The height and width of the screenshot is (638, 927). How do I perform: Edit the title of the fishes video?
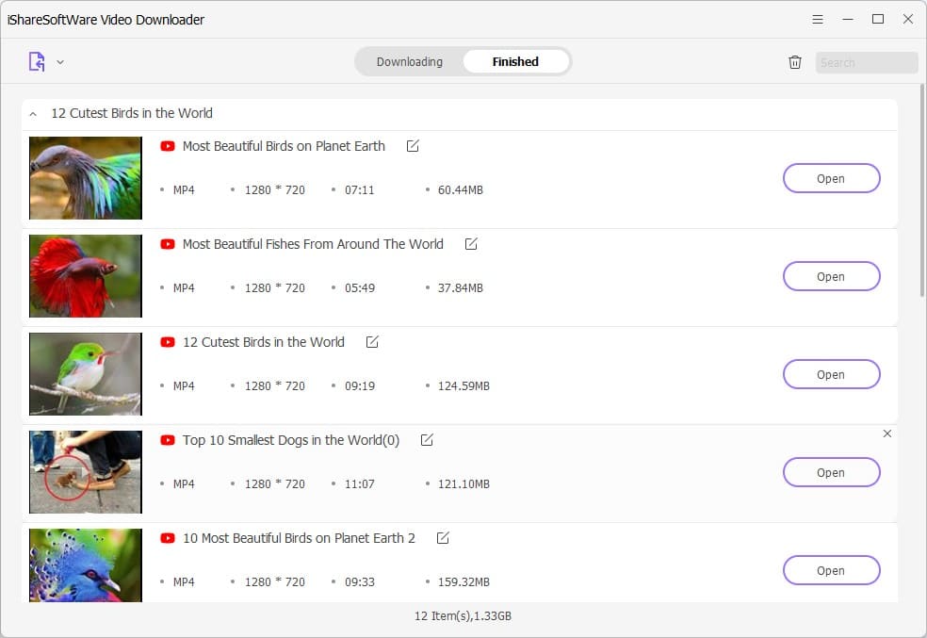point(471,244)
